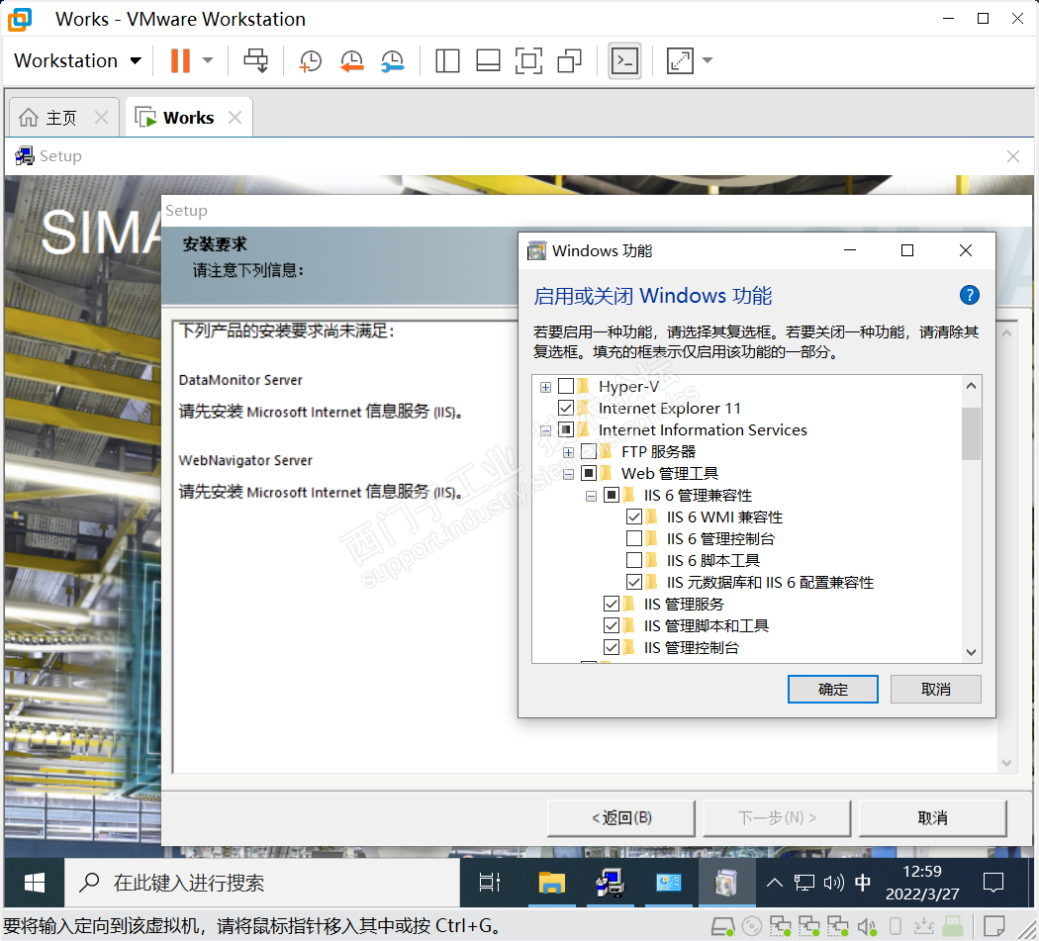Open the console view icon
1039x941 pixels.
coord(624,61)
